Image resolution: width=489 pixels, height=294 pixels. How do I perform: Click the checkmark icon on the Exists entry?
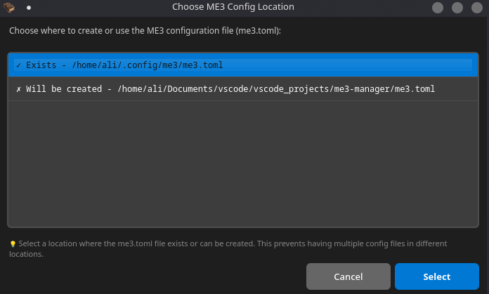[x=18, y=65]
